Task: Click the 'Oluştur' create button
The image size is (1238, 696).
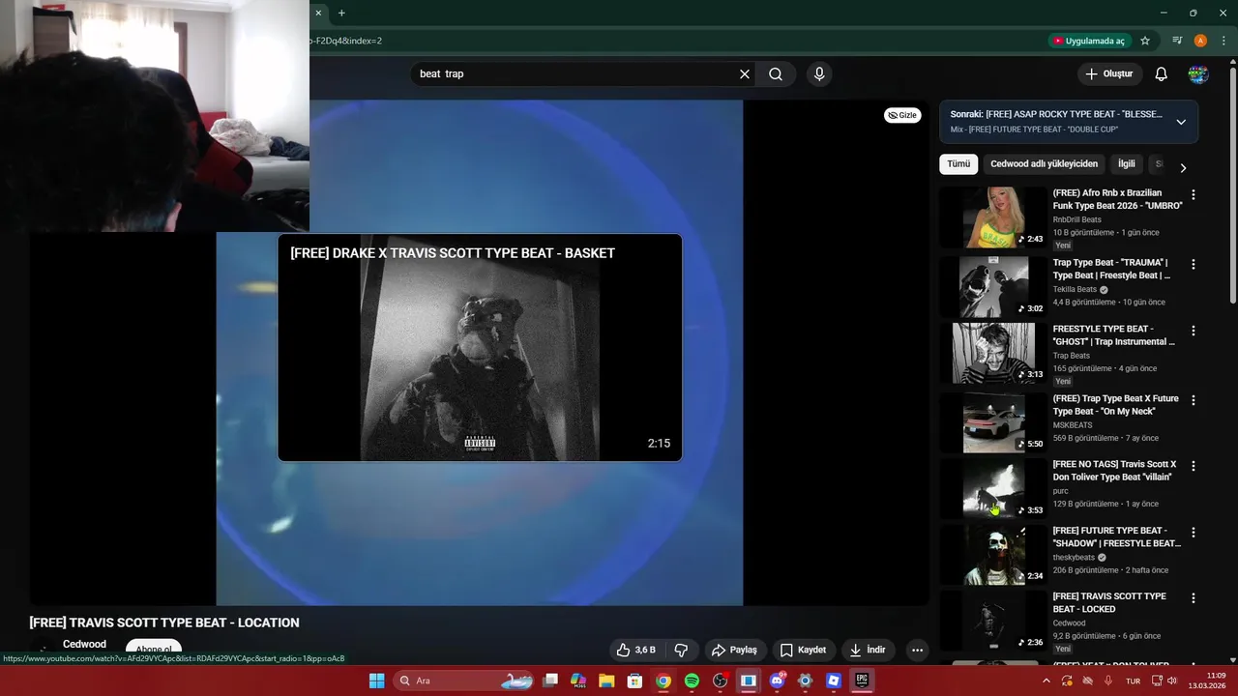Action: point(1110,74)
